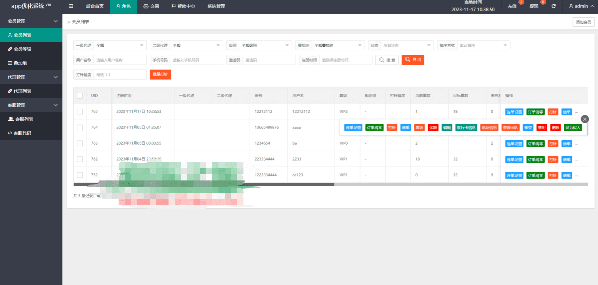598x285 pixels.
Task: Check the checkbox for UID 765 row
Action: pyautogui.click(x=80, y=112)
